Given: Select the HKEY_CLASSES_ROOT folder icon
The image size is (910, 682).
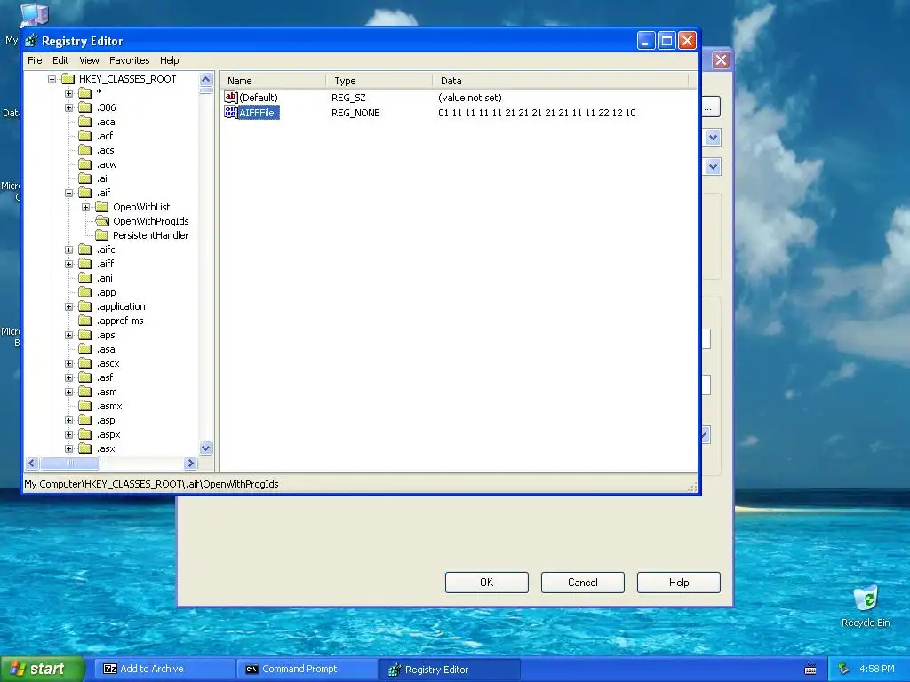Looking at the screenshot, I should (68, 79).
